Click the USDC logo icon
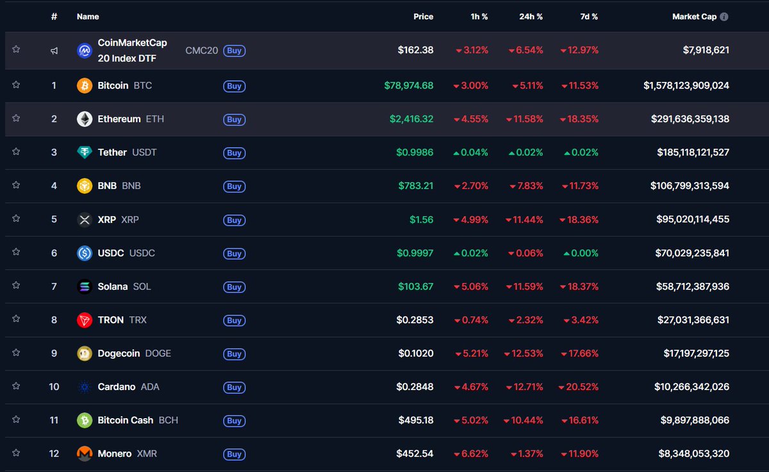This screenshot has height=472, width=769. 85,253
